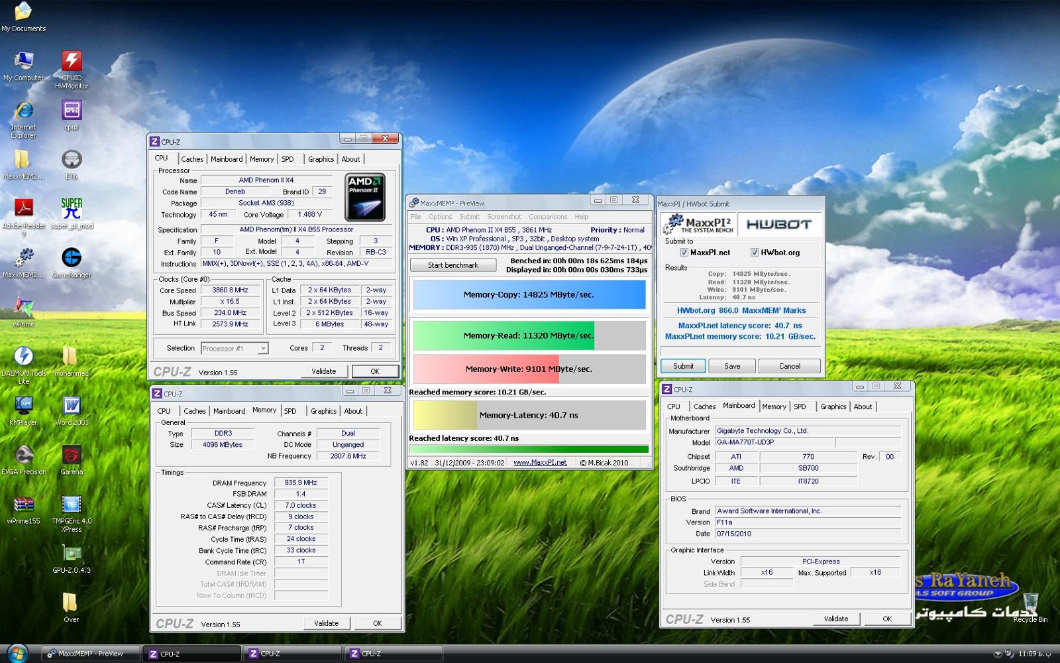
Task: Click the Memory-Latency result bar
Action: 529,415
